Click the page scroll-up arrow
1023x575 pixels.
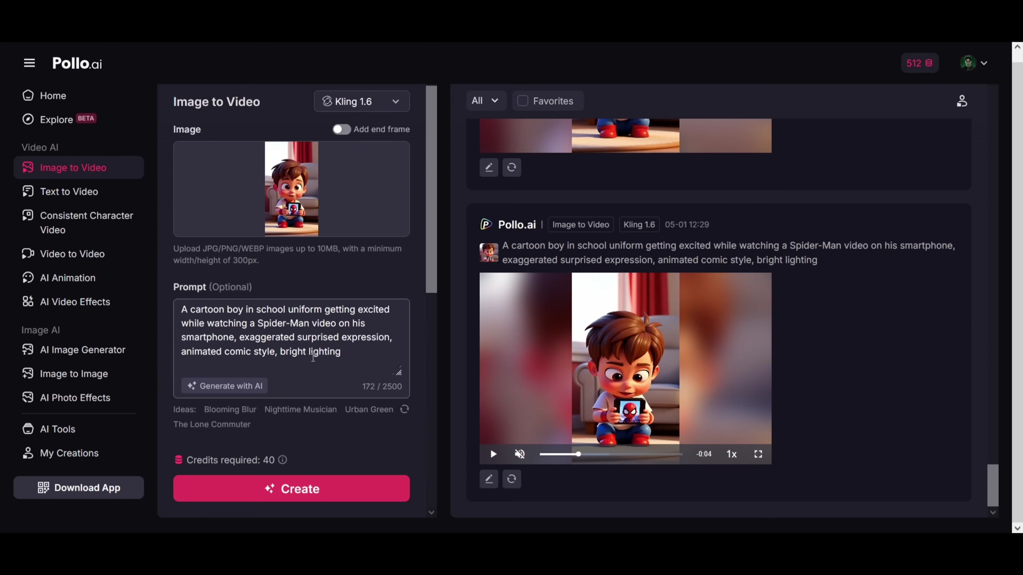pyautogui.click(x=1017, y=47)
